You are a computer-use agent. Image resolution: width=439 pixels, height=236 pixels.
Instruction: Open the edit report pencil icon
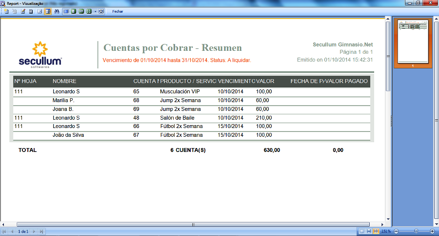(x=23, y=12)
